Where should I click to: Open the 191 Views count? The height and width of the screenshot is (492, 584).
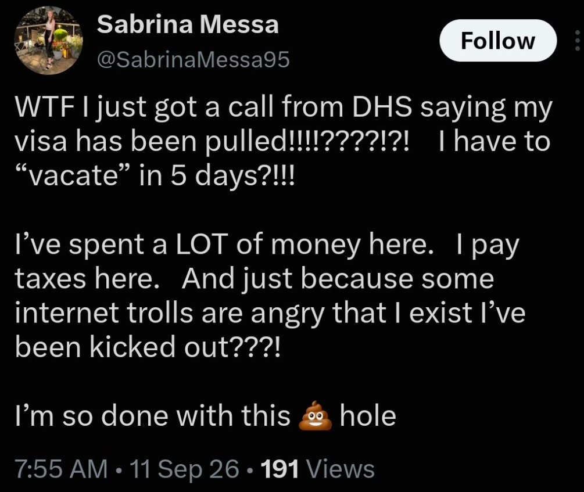[318, 469]
